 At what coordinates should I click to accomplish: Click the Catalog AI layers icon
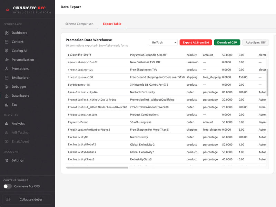tap(7, 50)
